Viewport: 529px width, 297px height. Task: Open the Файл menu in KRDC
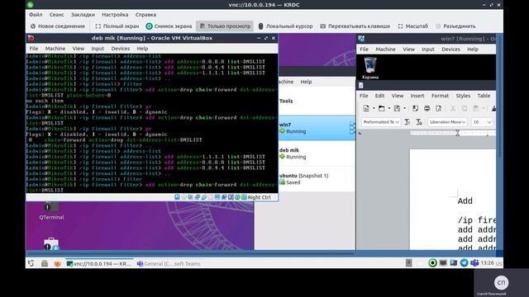pyautogui.click(x=36, y=15)
